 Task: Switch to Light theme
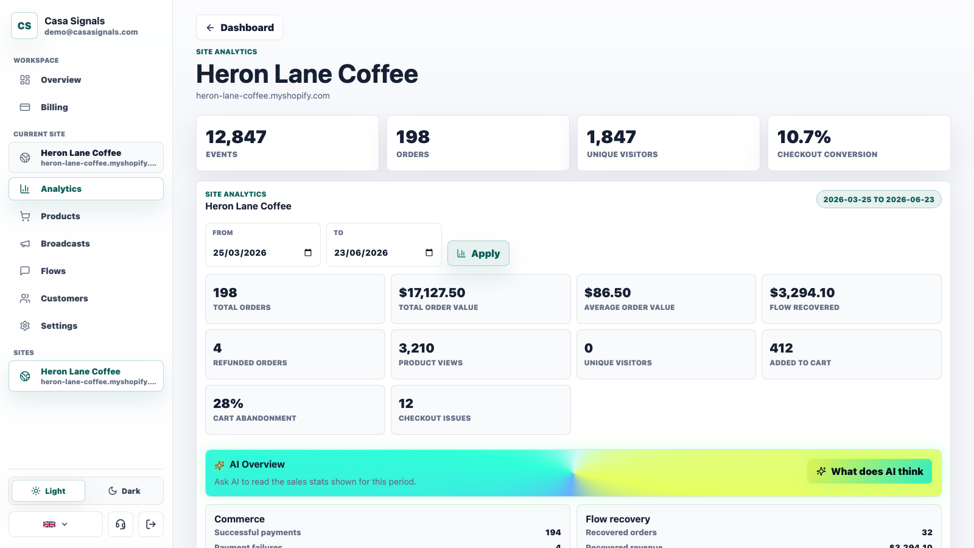point(49,491)
